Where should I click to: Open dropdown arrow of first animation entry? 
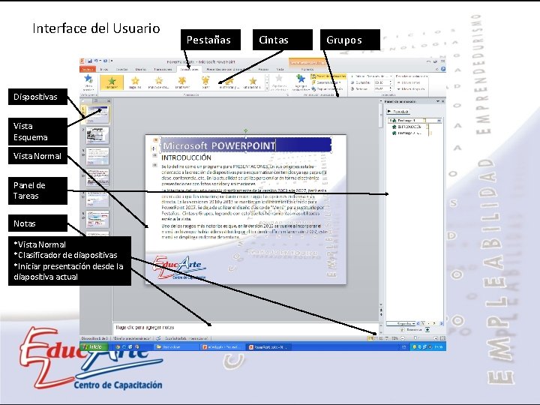coord(439,121)
